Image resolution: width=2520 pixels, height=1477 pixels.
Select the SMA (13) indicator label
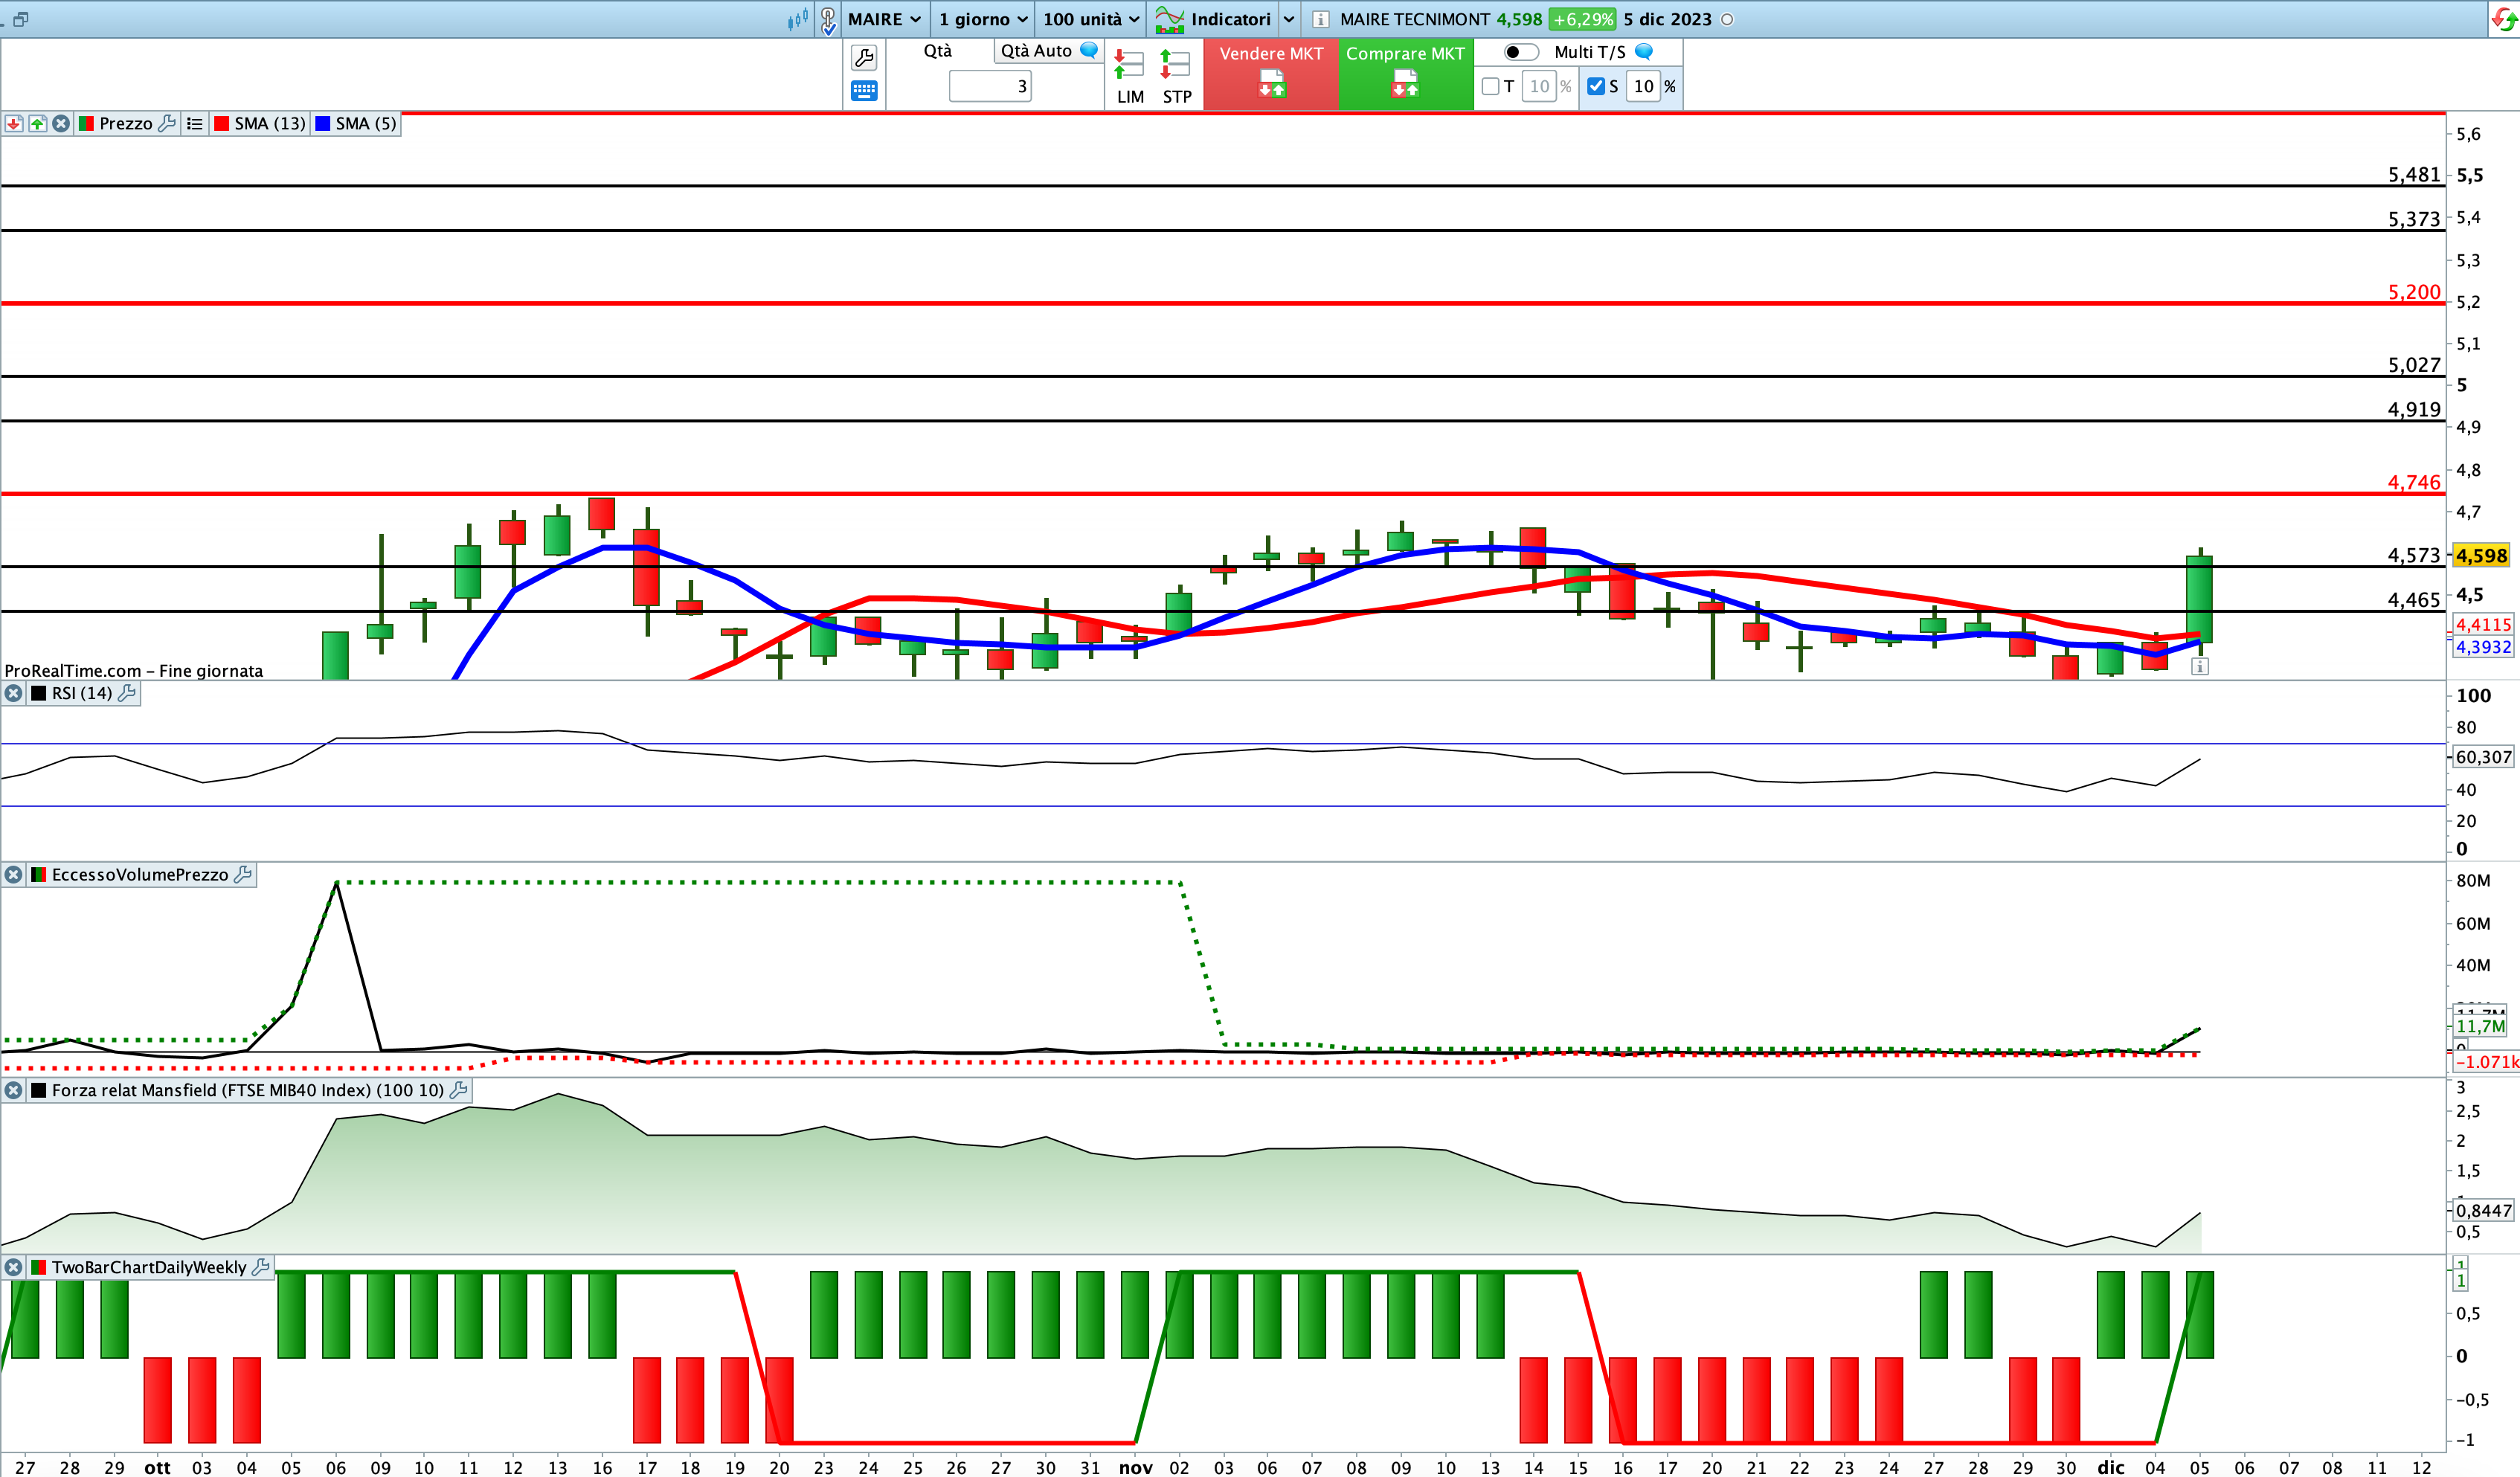coord(270,123)
